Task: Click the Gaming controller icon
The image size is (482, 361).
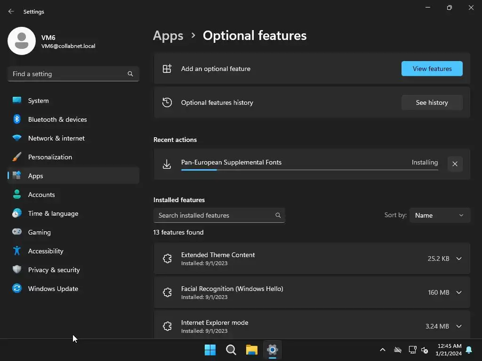Action: pos(17,232)
